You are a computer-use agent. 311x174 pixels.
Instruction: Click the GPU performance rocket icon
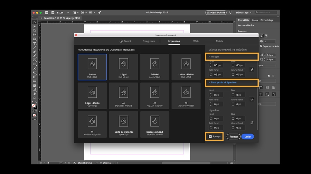coord(100,12)
